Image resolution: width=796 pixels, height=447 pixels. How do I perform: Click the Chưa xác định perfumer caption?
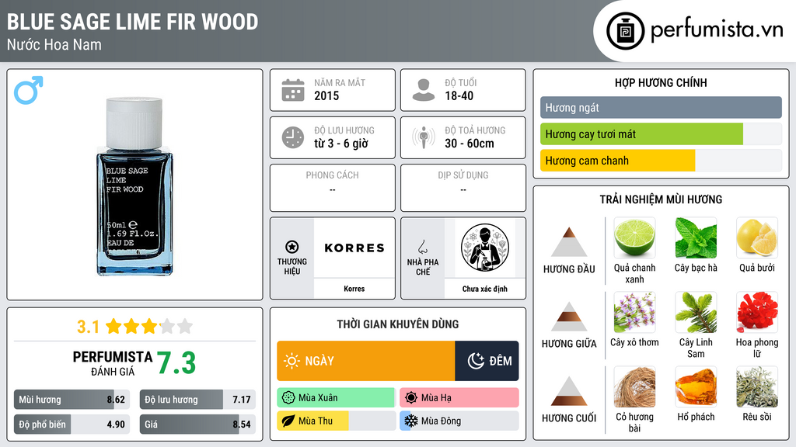tap(485, 289)
